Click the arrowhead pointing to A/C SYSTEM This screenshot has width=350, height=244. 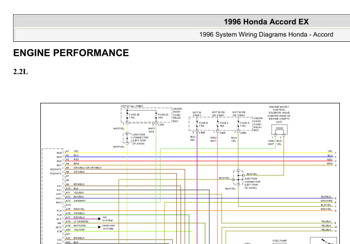pos(100,219)
